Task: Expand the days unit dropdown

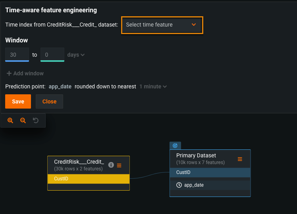Action: pyautogui.click(x=76, y=55)
